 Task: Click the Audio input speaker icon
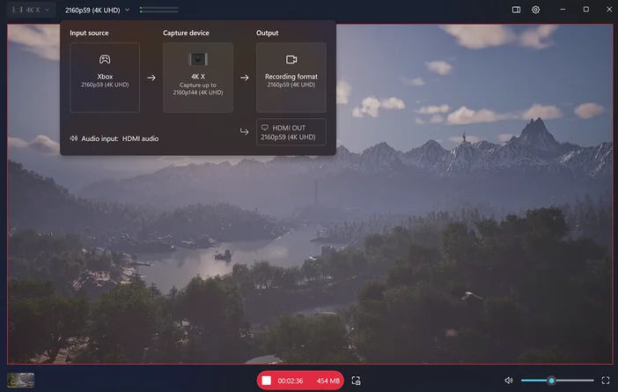click(x=74, y=138)
